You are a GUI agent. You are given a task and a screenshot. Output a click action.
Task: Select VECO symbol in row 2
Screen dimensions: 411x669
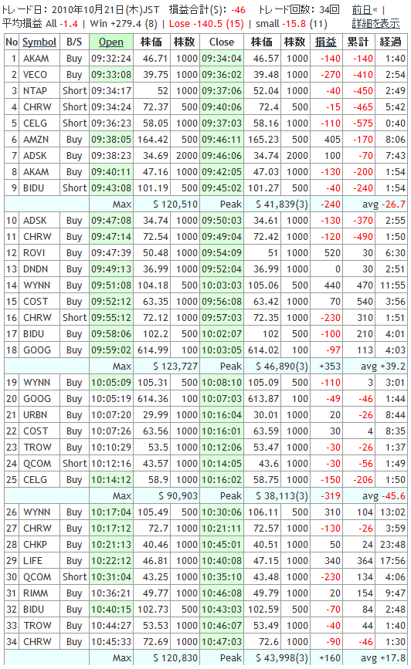pos(35,75)
